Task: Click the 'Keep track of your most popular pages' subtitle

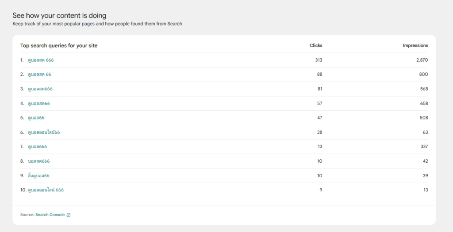Action: (97, 24)
